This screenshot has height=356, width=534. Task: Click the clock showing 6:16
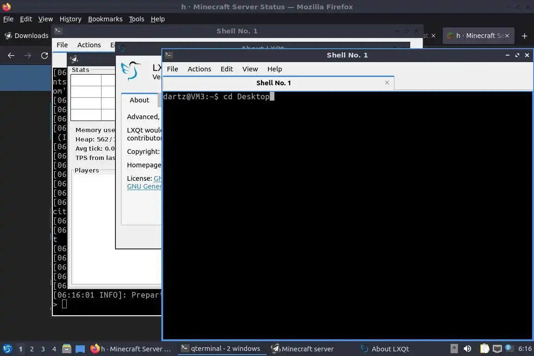[x=525, y=349]
